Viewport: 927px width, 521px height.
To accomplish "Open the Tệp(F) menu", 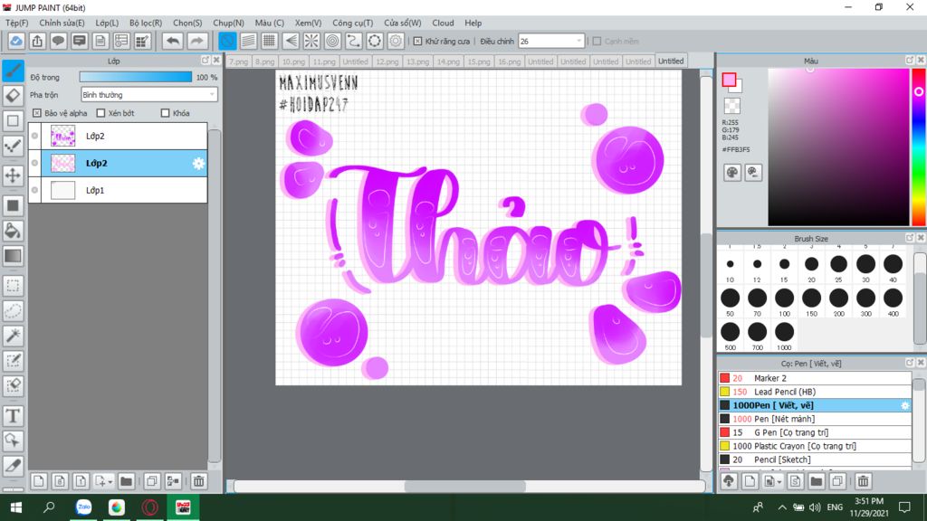I will 16,23.
